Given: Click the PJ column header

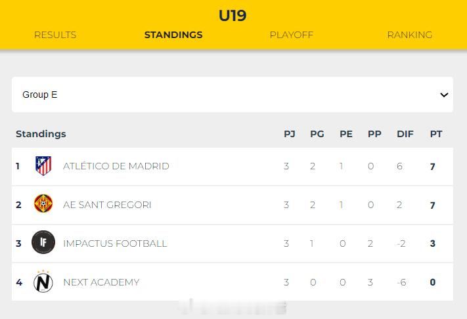Looking at the screenshot, I should tap(290, 134).
